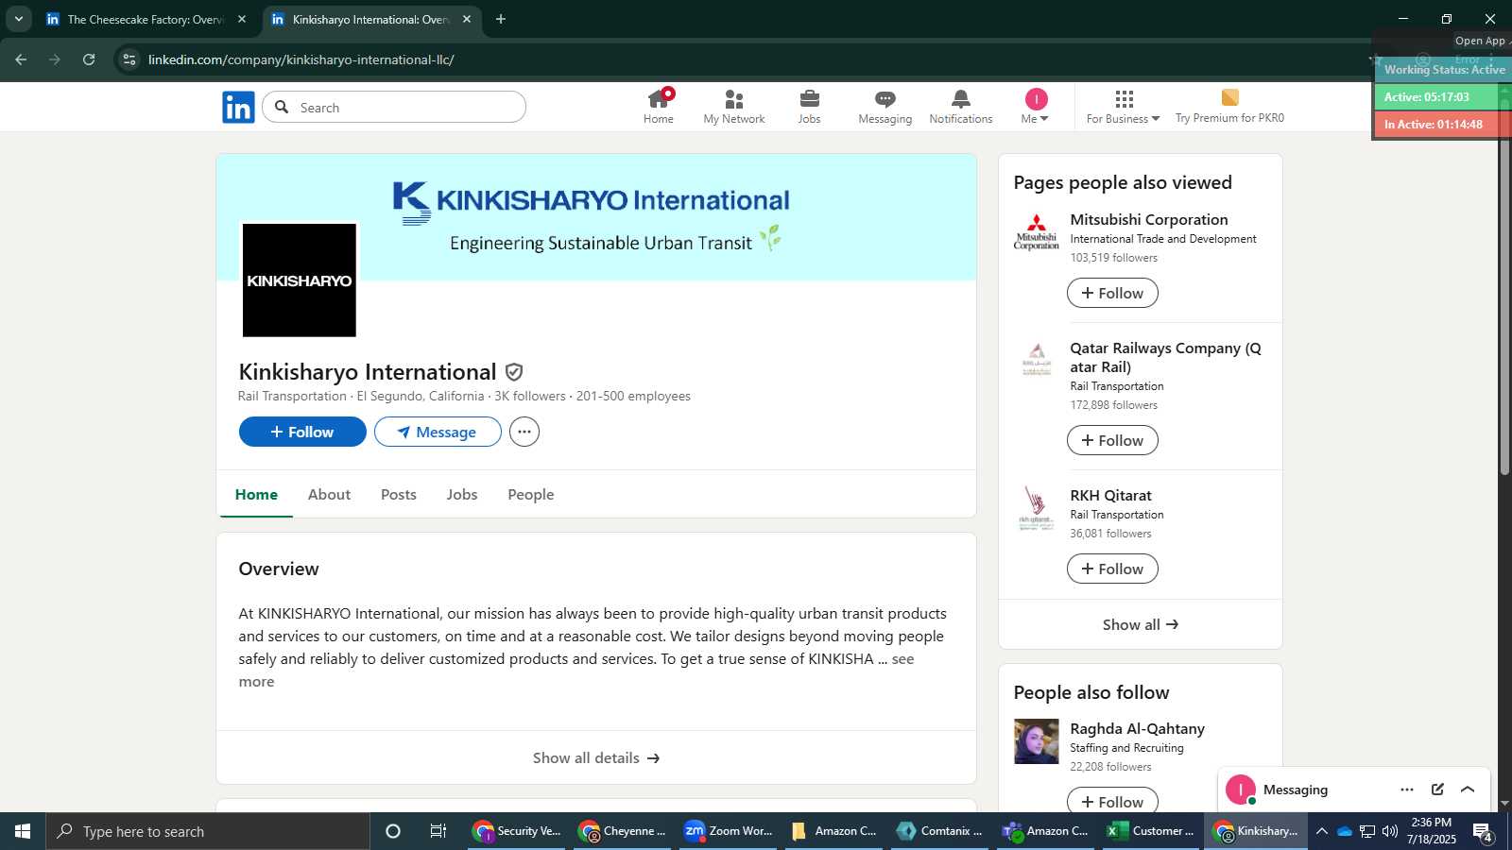Viewport: 1512px width, 850px height.
Task: Open Messaging overlay options menu
Action: click(1407, 790)
